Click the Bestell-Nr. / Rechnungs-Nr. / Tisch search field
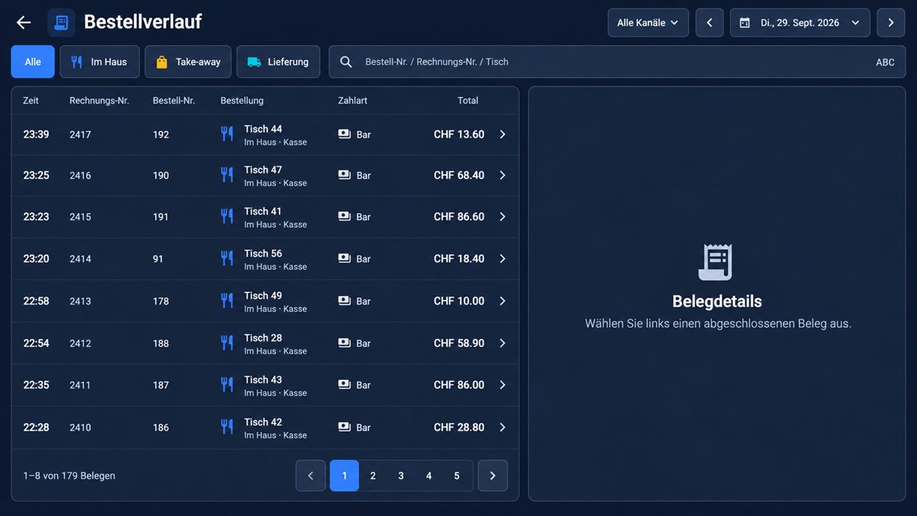Screen dimensions: 917x516 click(617, 62)
